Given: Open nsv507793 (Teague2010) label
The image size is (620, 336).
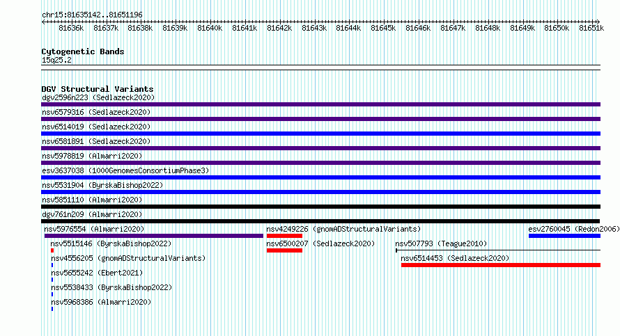Looking at the screenshot, I should [441, 243].
